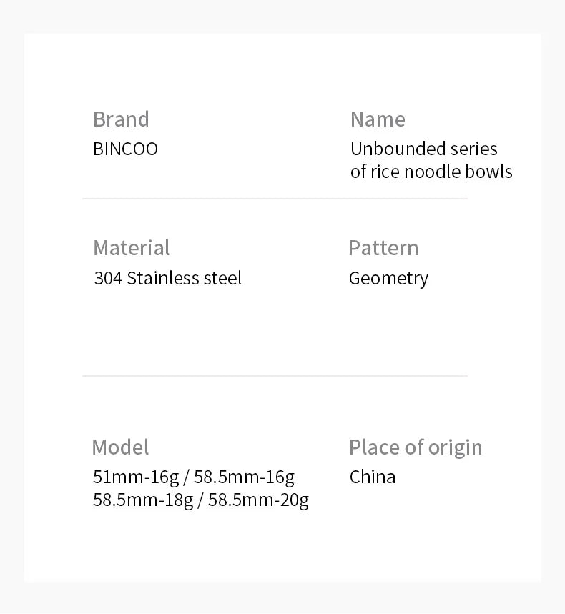
Task: Select the 58.5mm-20g model text
Action: pos(258,500)
